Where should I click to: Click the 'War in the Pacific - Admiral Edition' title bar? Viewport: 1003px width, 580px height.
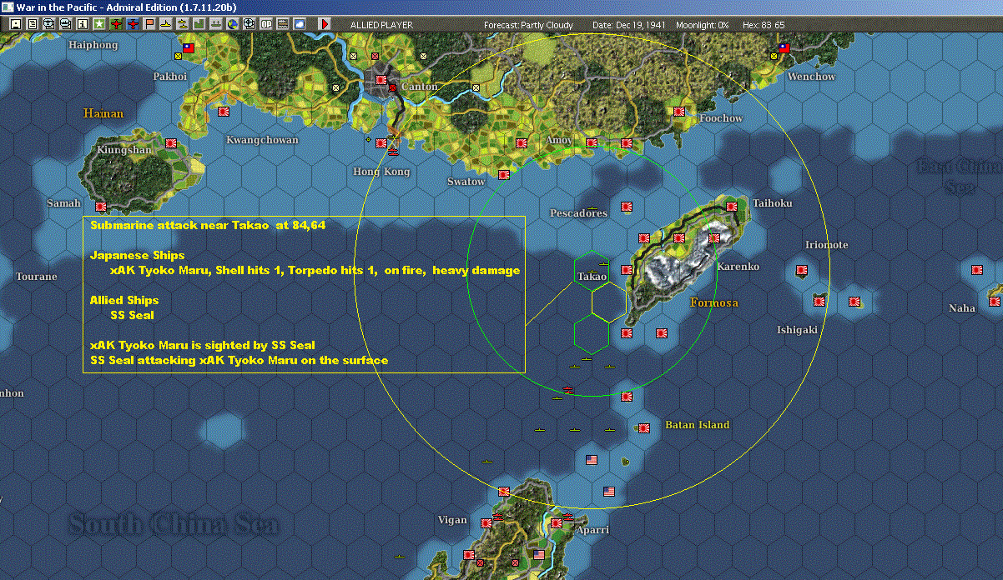point(126,7)
